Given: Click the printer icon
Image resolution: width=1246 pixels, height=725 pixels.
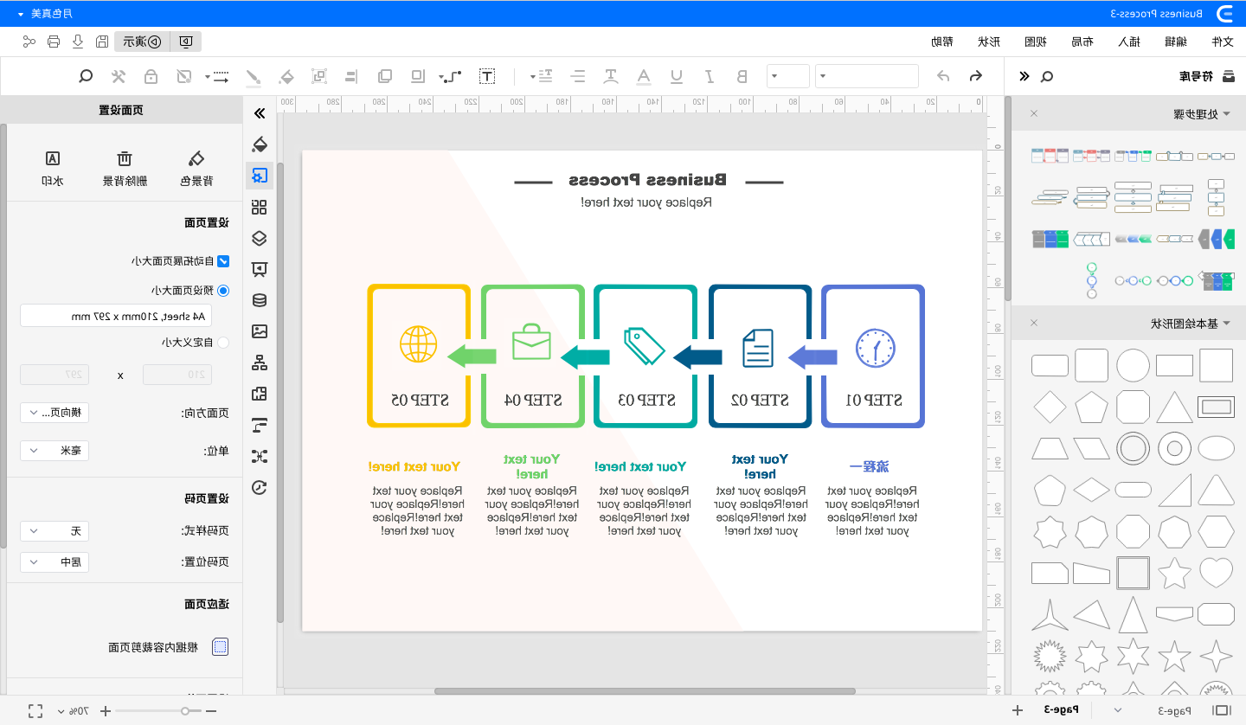Looking at the screenshot, I should pyautogui.click(x=54, y=42).
